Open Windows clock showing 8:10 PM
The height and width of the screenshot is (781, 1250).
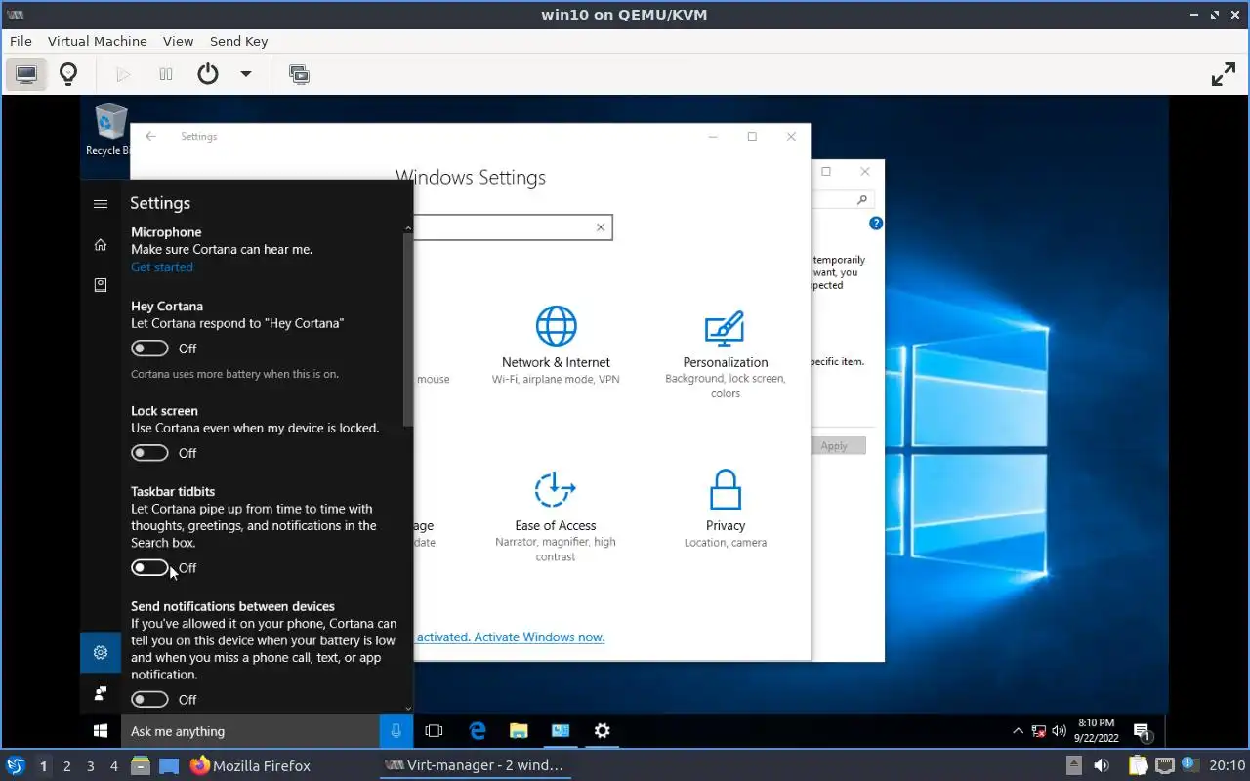(1096, 731)
